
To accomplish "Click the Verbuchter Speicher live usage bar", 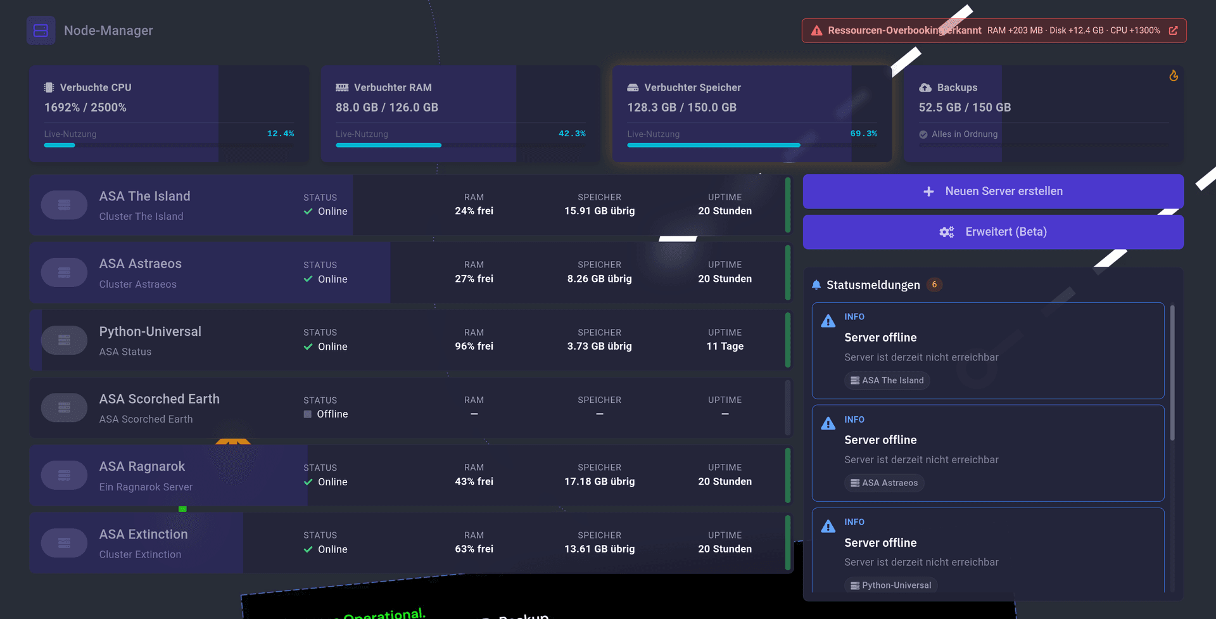I will (x=752, y=145).
